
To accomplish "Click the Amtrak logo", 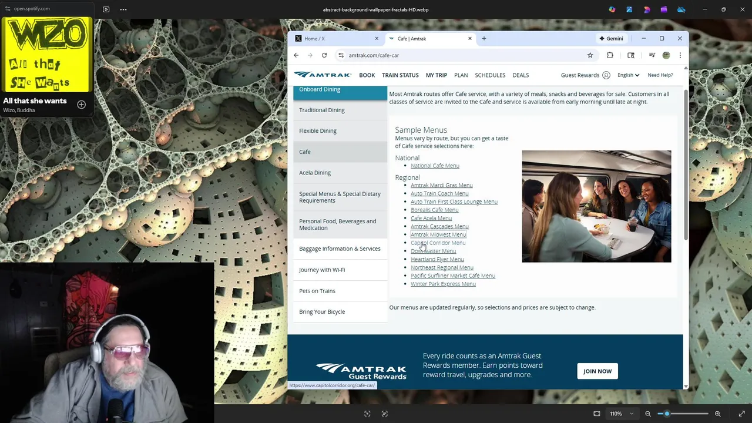I will click(323, 75).
